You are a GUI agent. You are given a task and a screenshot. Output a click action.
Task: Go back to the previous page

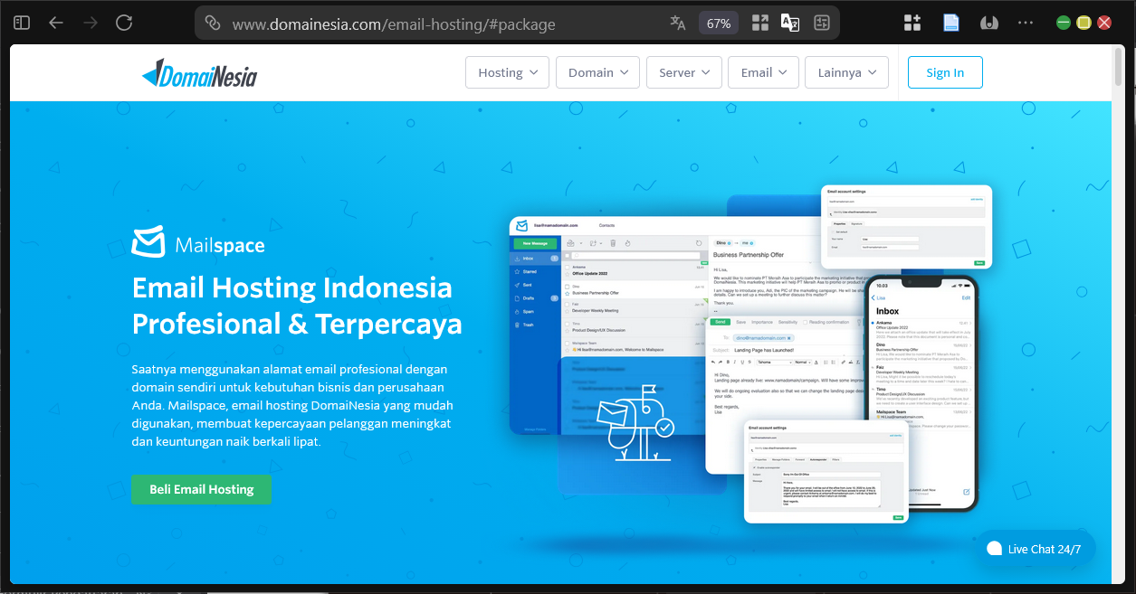pyautogui.click(x=56, y=23)
